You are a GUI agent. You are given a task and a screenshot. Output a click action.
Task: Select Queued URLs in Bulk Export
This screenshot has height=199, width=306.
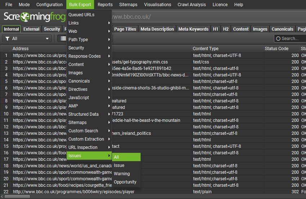coord(89,15)
